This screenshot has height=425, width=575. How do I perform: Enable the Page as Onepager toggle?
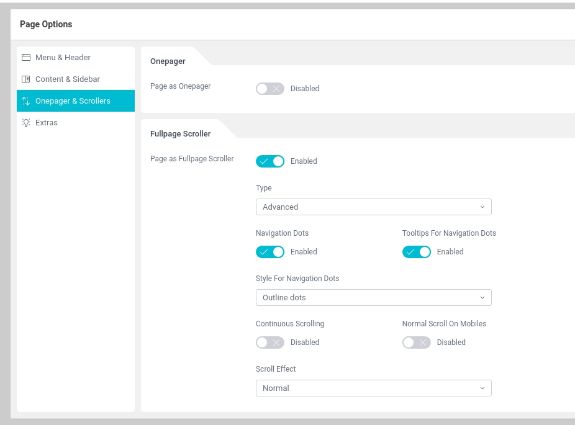pos(270,89)
